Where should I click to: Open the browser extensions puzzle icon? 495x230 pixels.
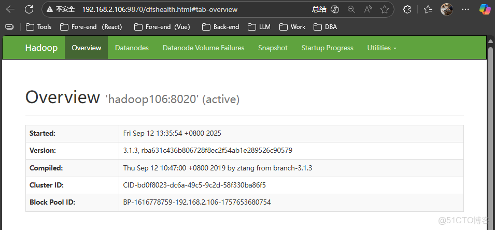(x=407, y=9)
